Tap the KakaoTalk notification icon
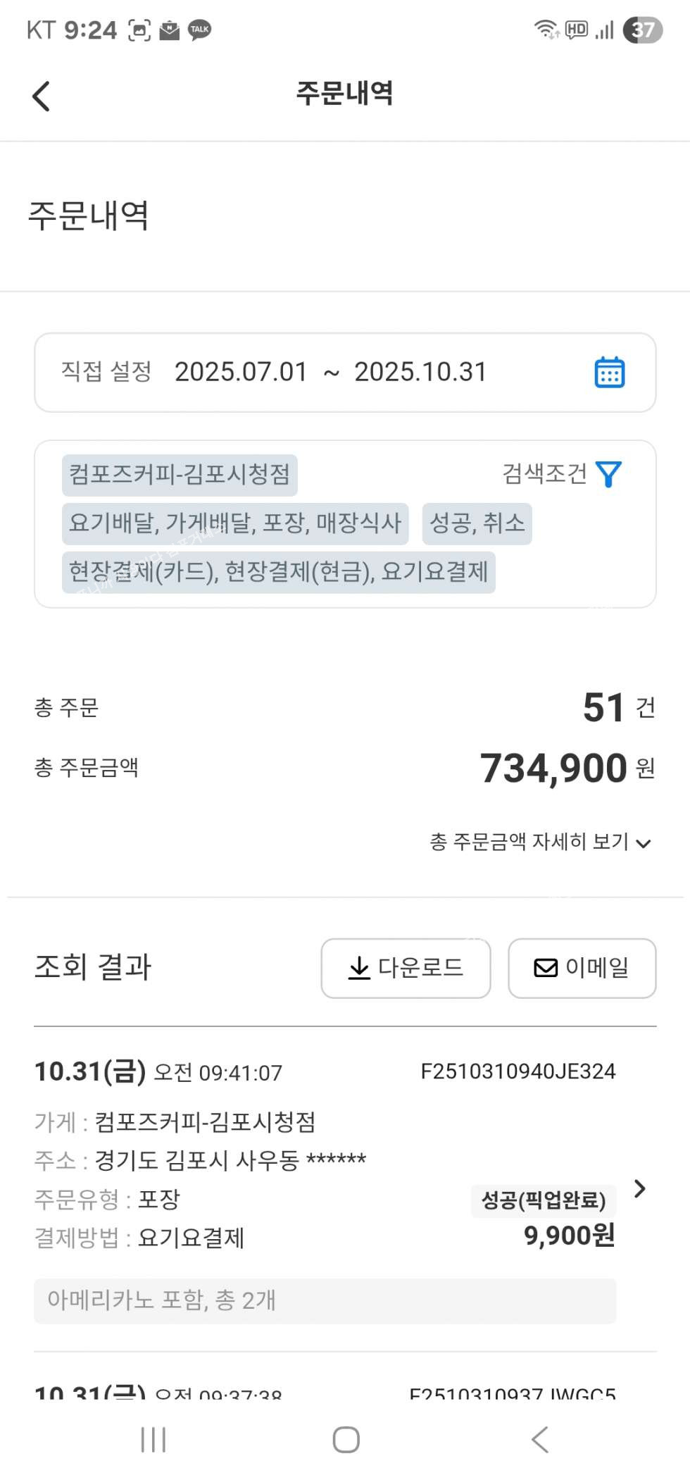This screenshot has width=690, height=1480. (200, 30)
